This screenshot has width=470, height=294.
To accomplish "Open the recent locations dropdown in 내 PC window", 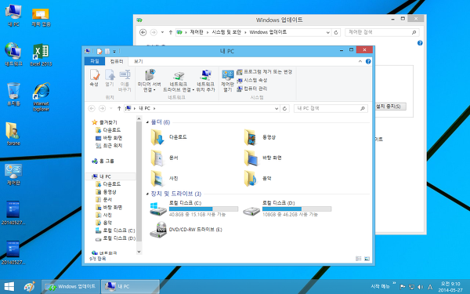I will pyautogui.click(x=111, y=108).
